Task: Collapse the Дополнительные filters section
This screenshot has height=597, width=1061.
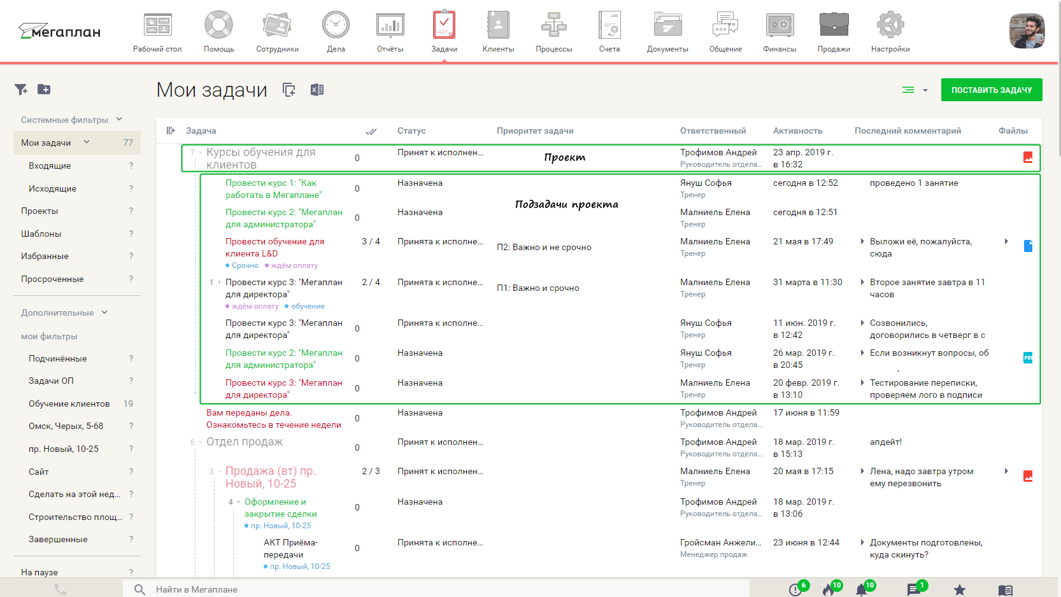Action: click(x=104, y=313)
